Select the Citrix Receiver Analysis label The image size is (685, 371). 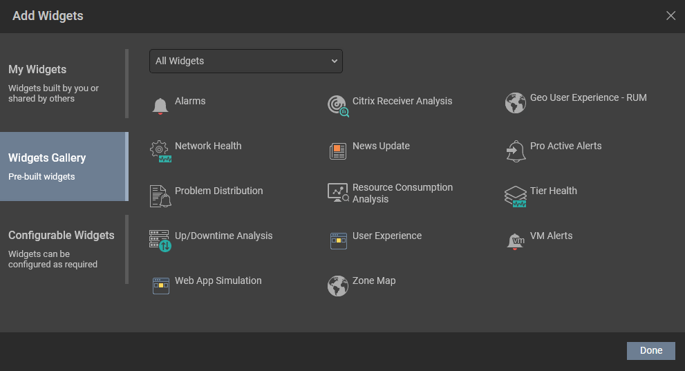click(x=402, y=101)
